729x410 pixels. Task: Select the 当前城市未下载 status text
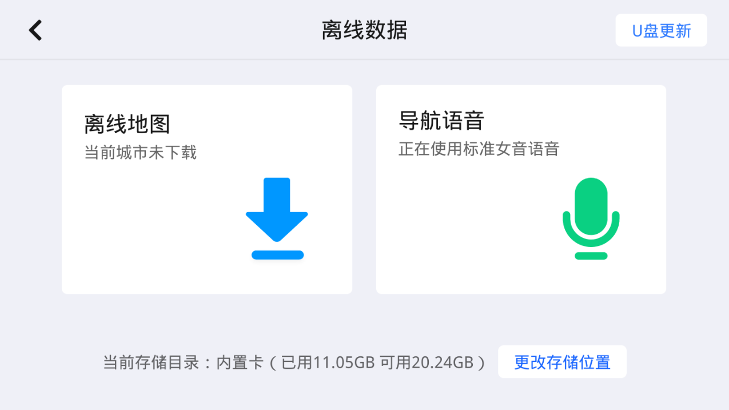140,153
